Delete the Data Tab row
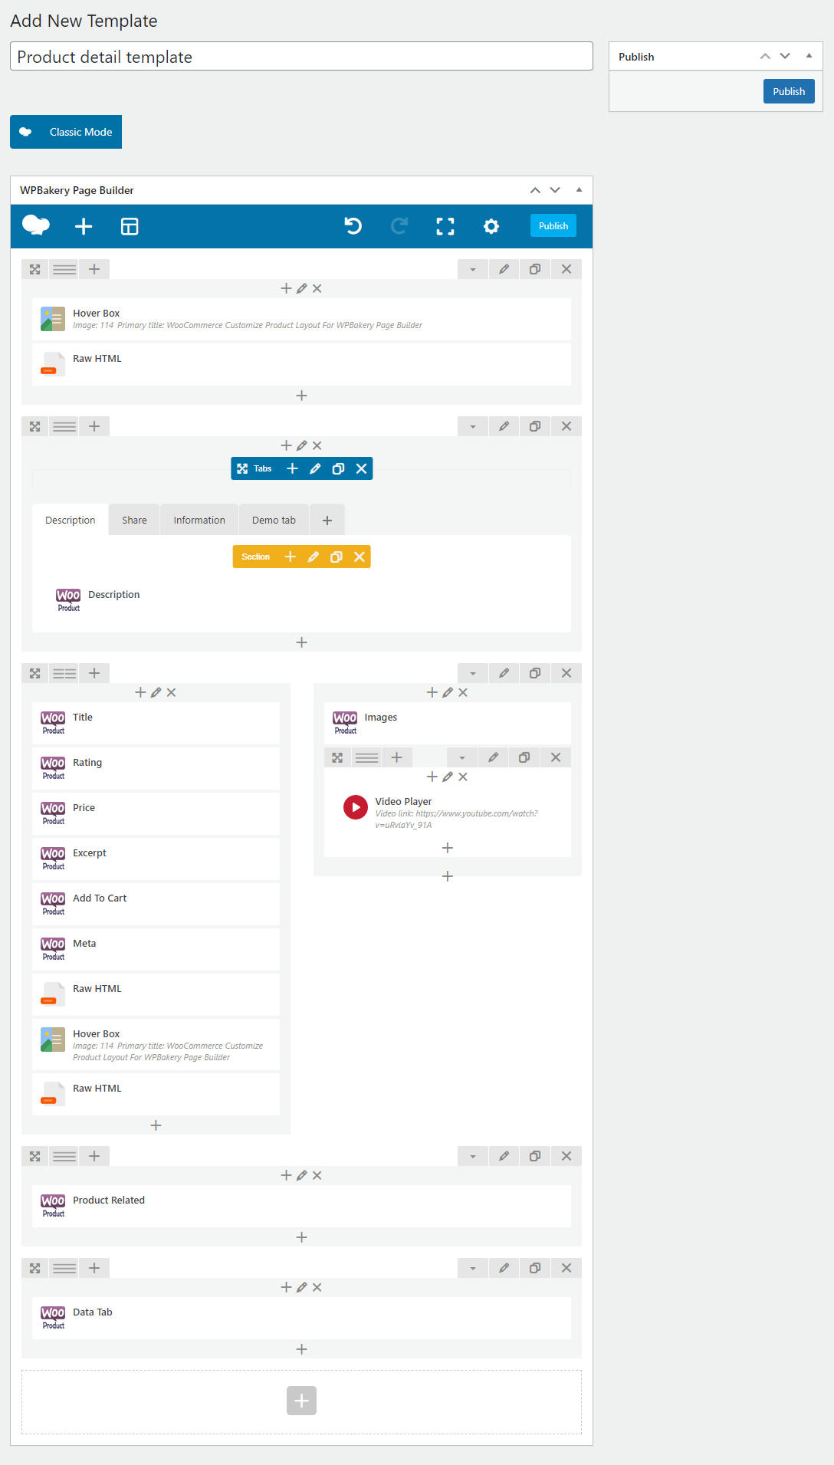The image size is (834, 1465). click(566, 1268)
